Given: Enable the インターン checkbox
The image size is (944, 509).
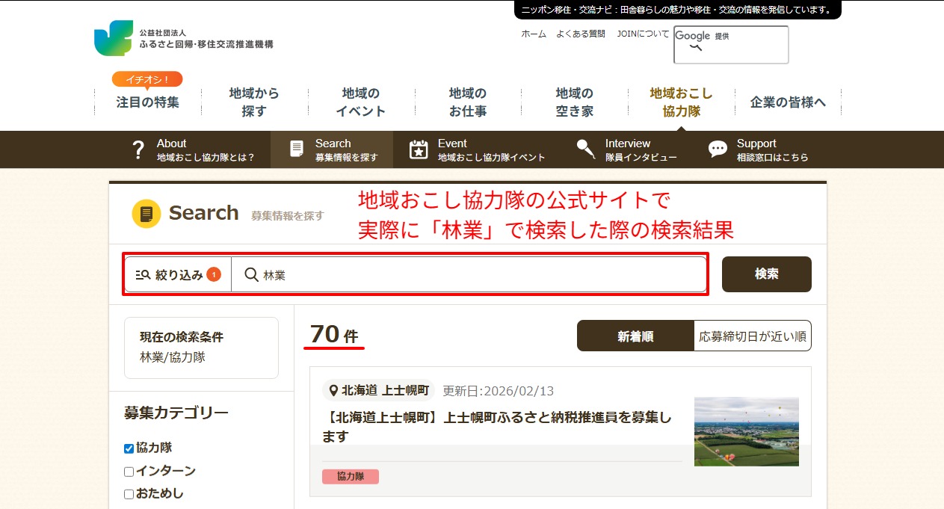Looking at the screenshot, I should (130, 471).
